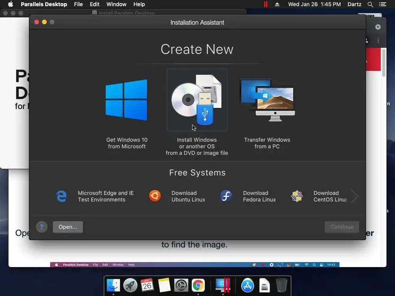Open Calendar from the Dock
This screenshot has height=296, width=395.
pos(147,285)
